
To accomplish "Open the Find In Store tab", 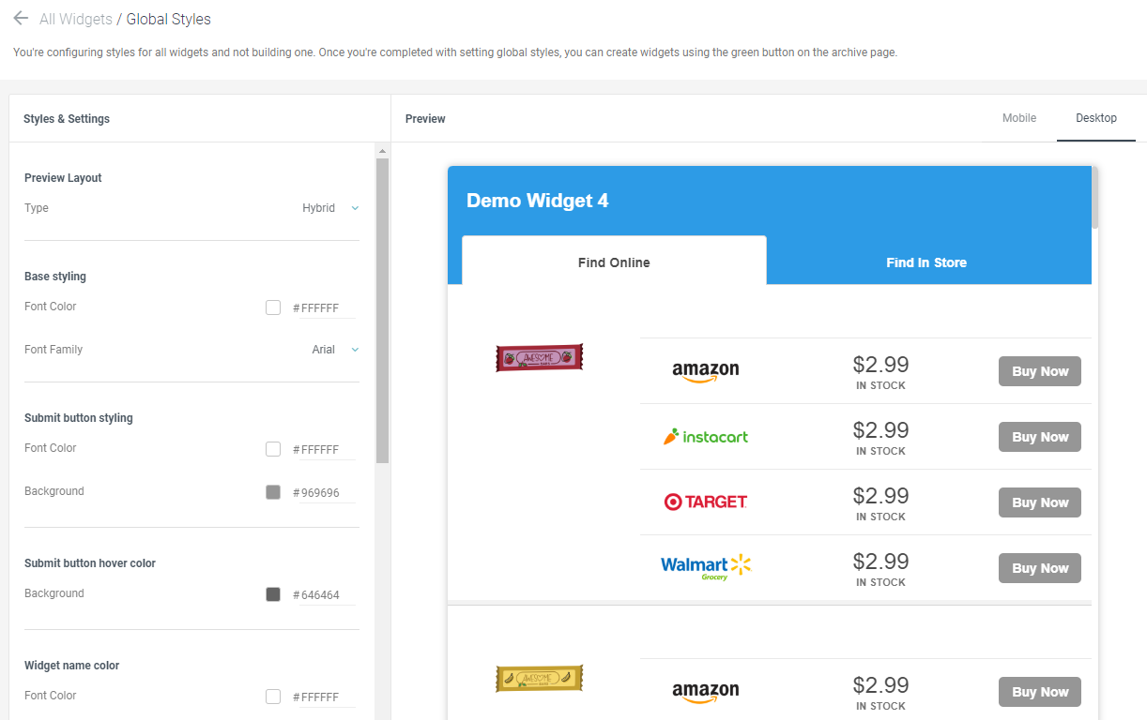I will coord(926,262).
